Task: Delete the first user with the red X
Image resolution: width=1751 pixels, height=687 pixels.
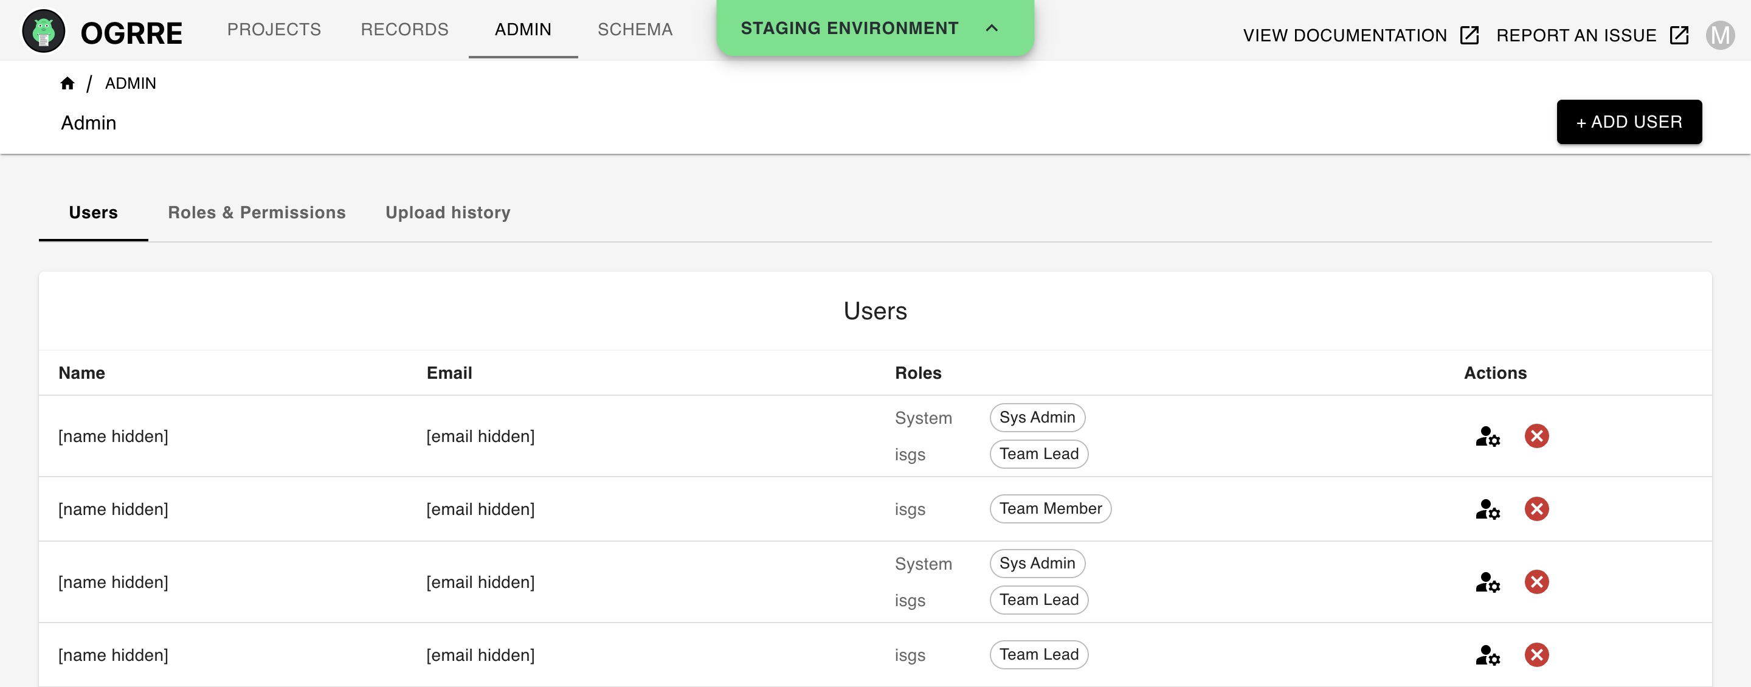Action: tap(1536, 437)
